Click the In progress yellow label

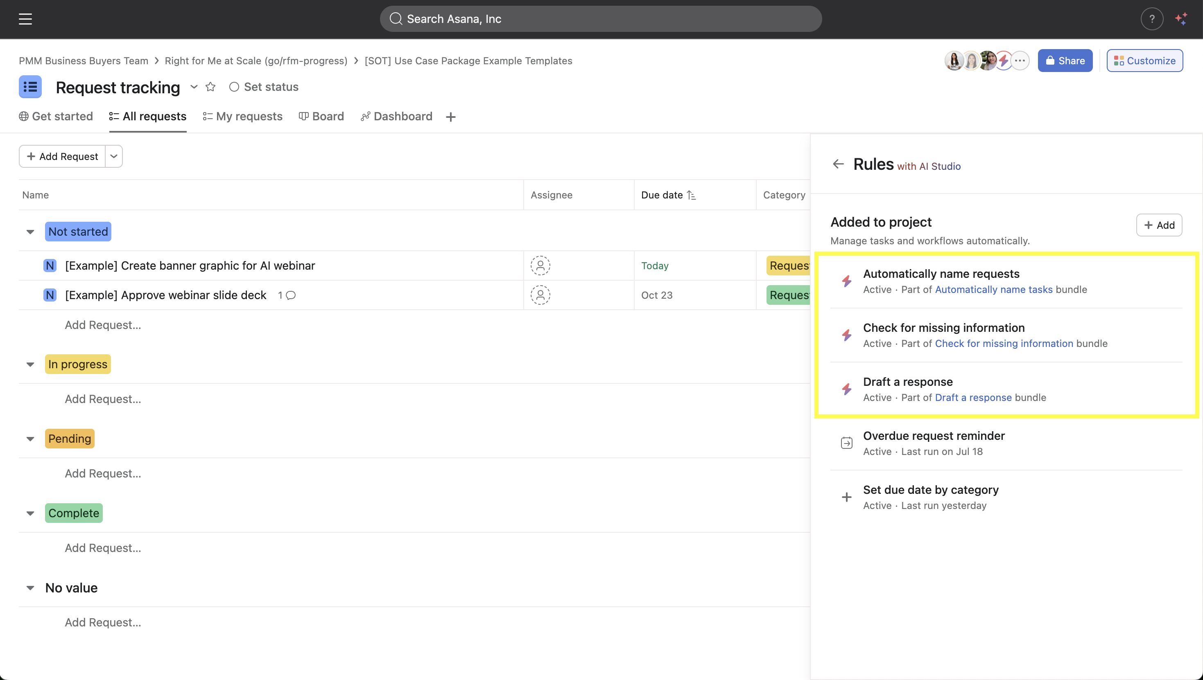point(77,364)
